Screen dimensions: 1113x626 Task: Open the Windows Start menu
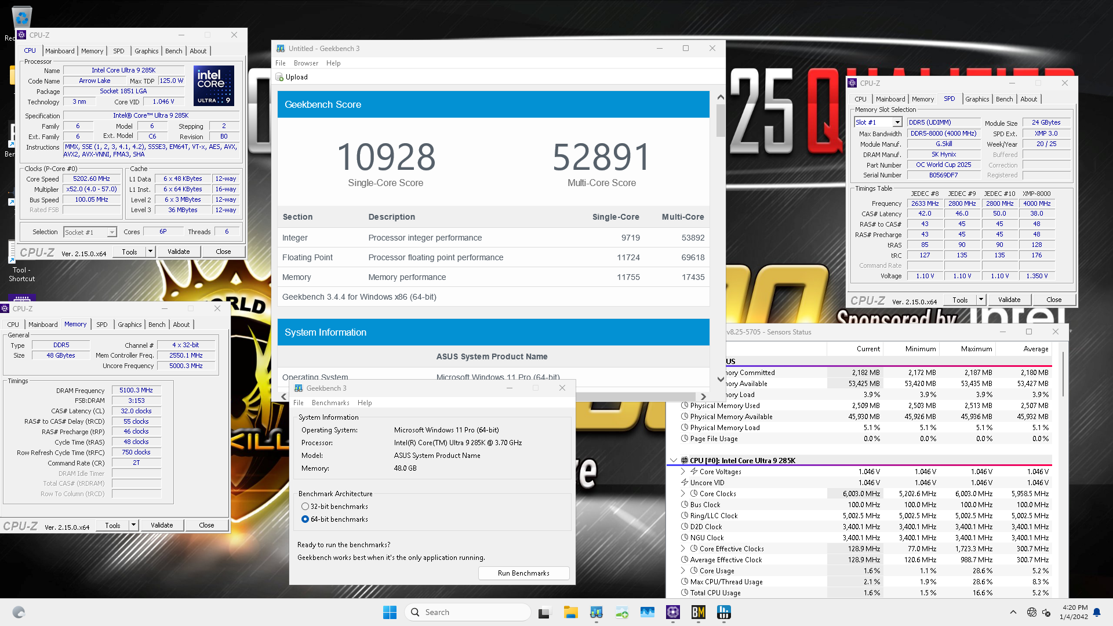390,612
